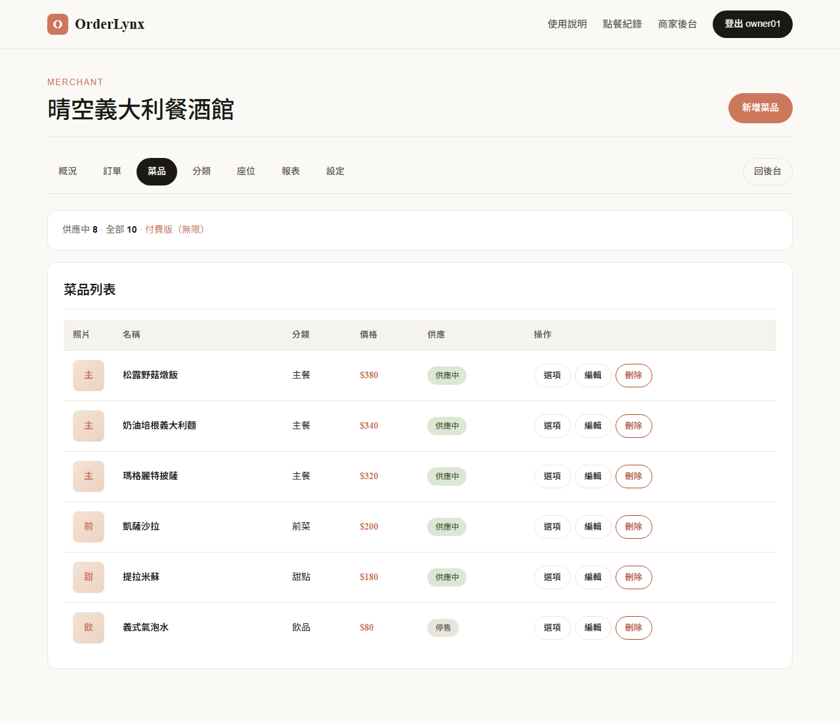Open 選項 for 松露野菇燉飯
This screenshot has width=840, height=721.
(x=553, y=376)
